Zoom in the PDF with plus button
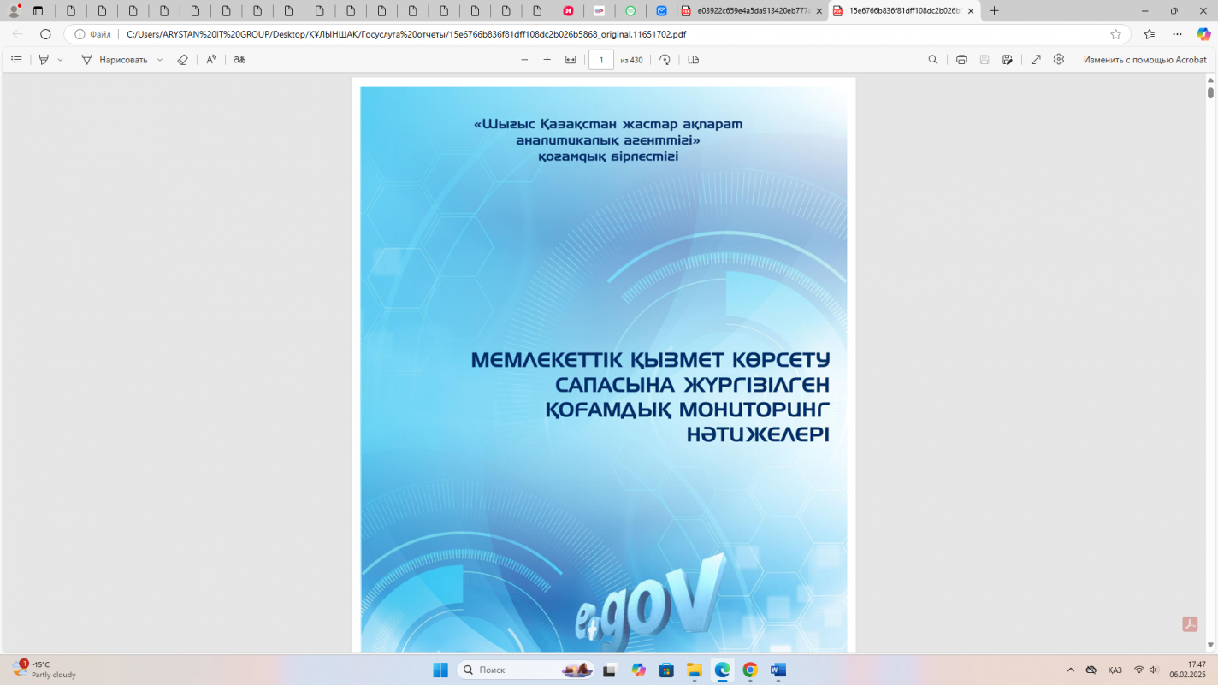This screenshot has height=685, width=1218. click(x=547, y=60)
